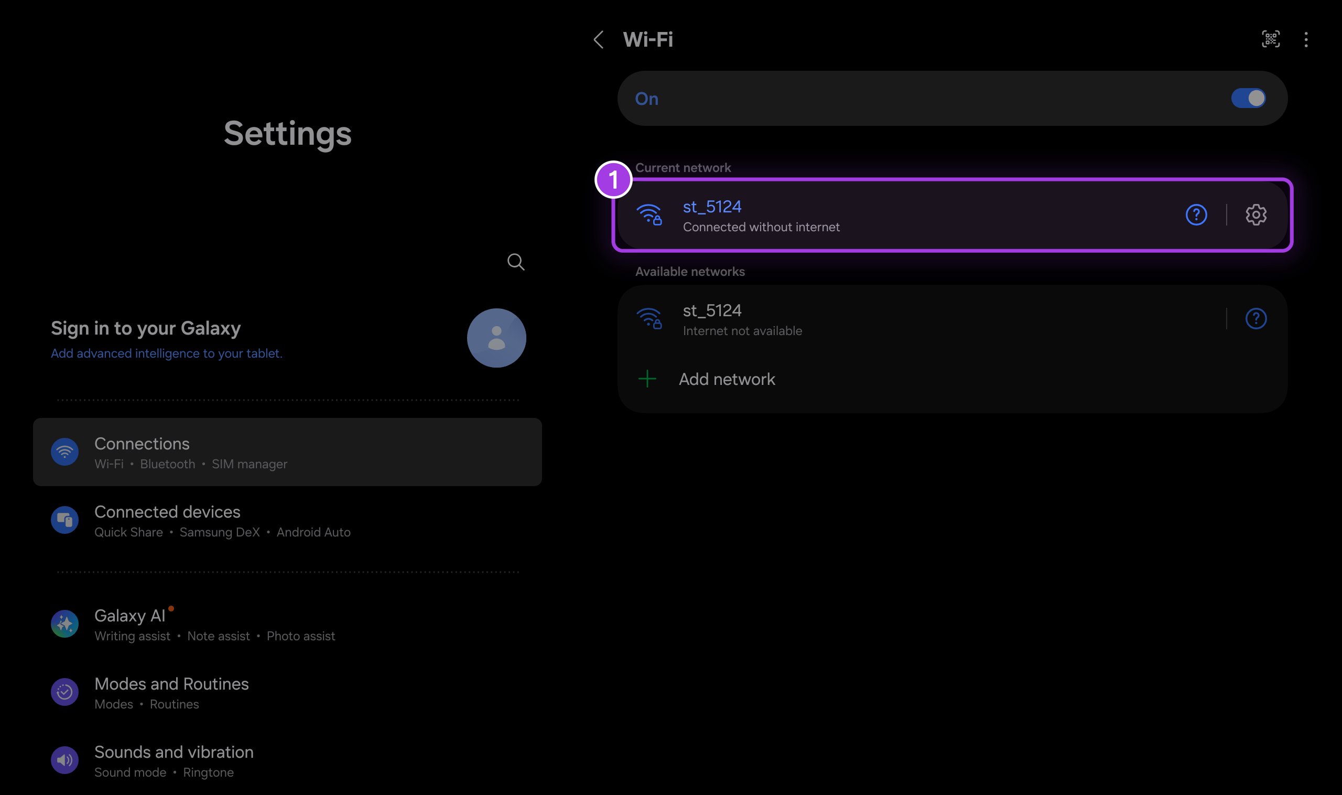1342x795 pixels.
Task: Open Galaxy AI settings
Action: coord(287,624)
